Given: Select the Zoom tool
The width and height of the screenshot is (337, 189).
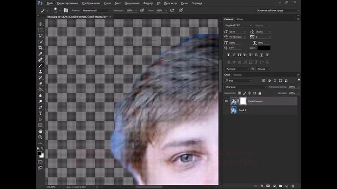Looking at the screenshot, I should (x=40, y=137).
